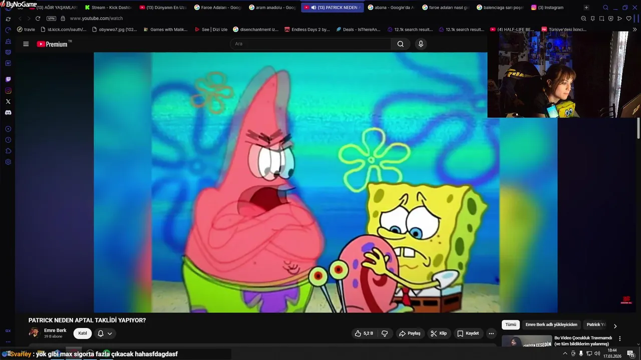Click the 'Klip' scissors button
The width and height of the screenshot is (641, 360).
tap(439, 333)
